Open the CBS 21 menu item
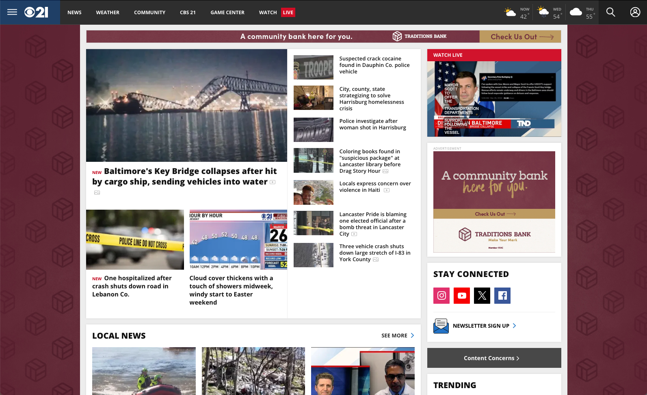Image resolution: width=647 pixels, height=395 pixels. click(188, 12)
